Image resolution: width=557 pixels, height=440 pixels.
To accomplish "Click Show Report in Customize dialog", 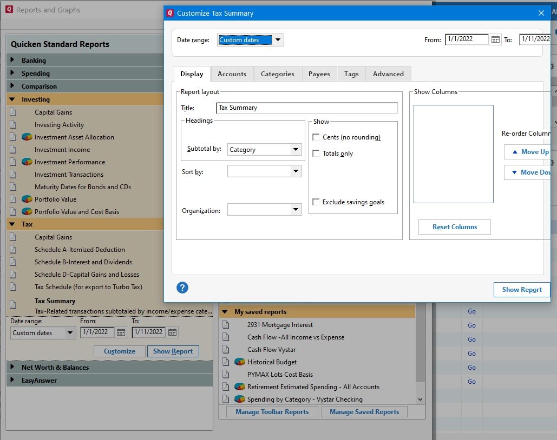I will point(522,290).
